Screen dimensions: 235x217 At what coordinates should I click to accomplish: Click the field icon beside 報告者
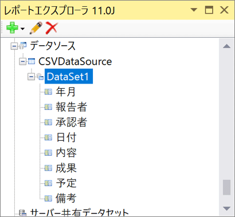point(48,107)
